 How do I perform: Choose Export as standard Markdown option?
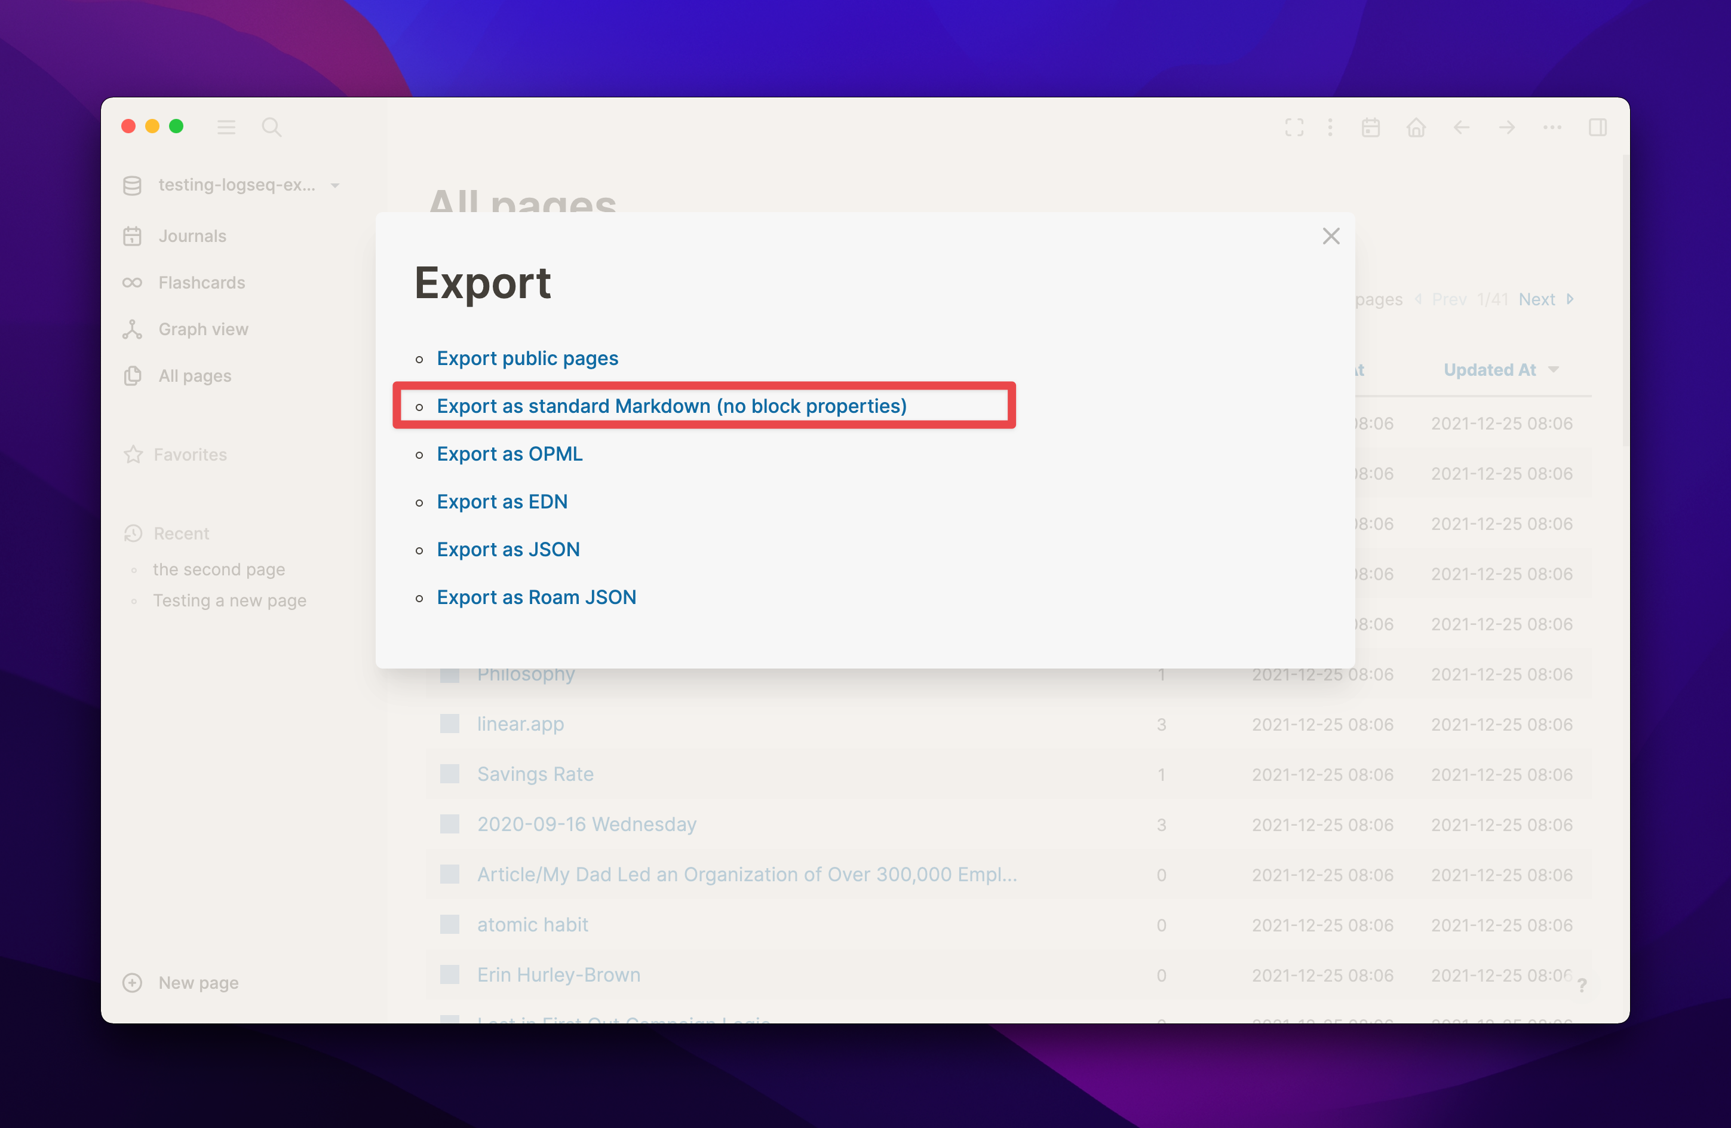click(671, 406)
